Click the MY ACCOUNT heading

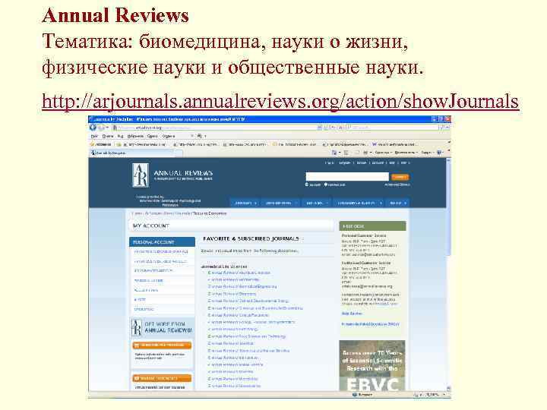[x=151, y=226]
